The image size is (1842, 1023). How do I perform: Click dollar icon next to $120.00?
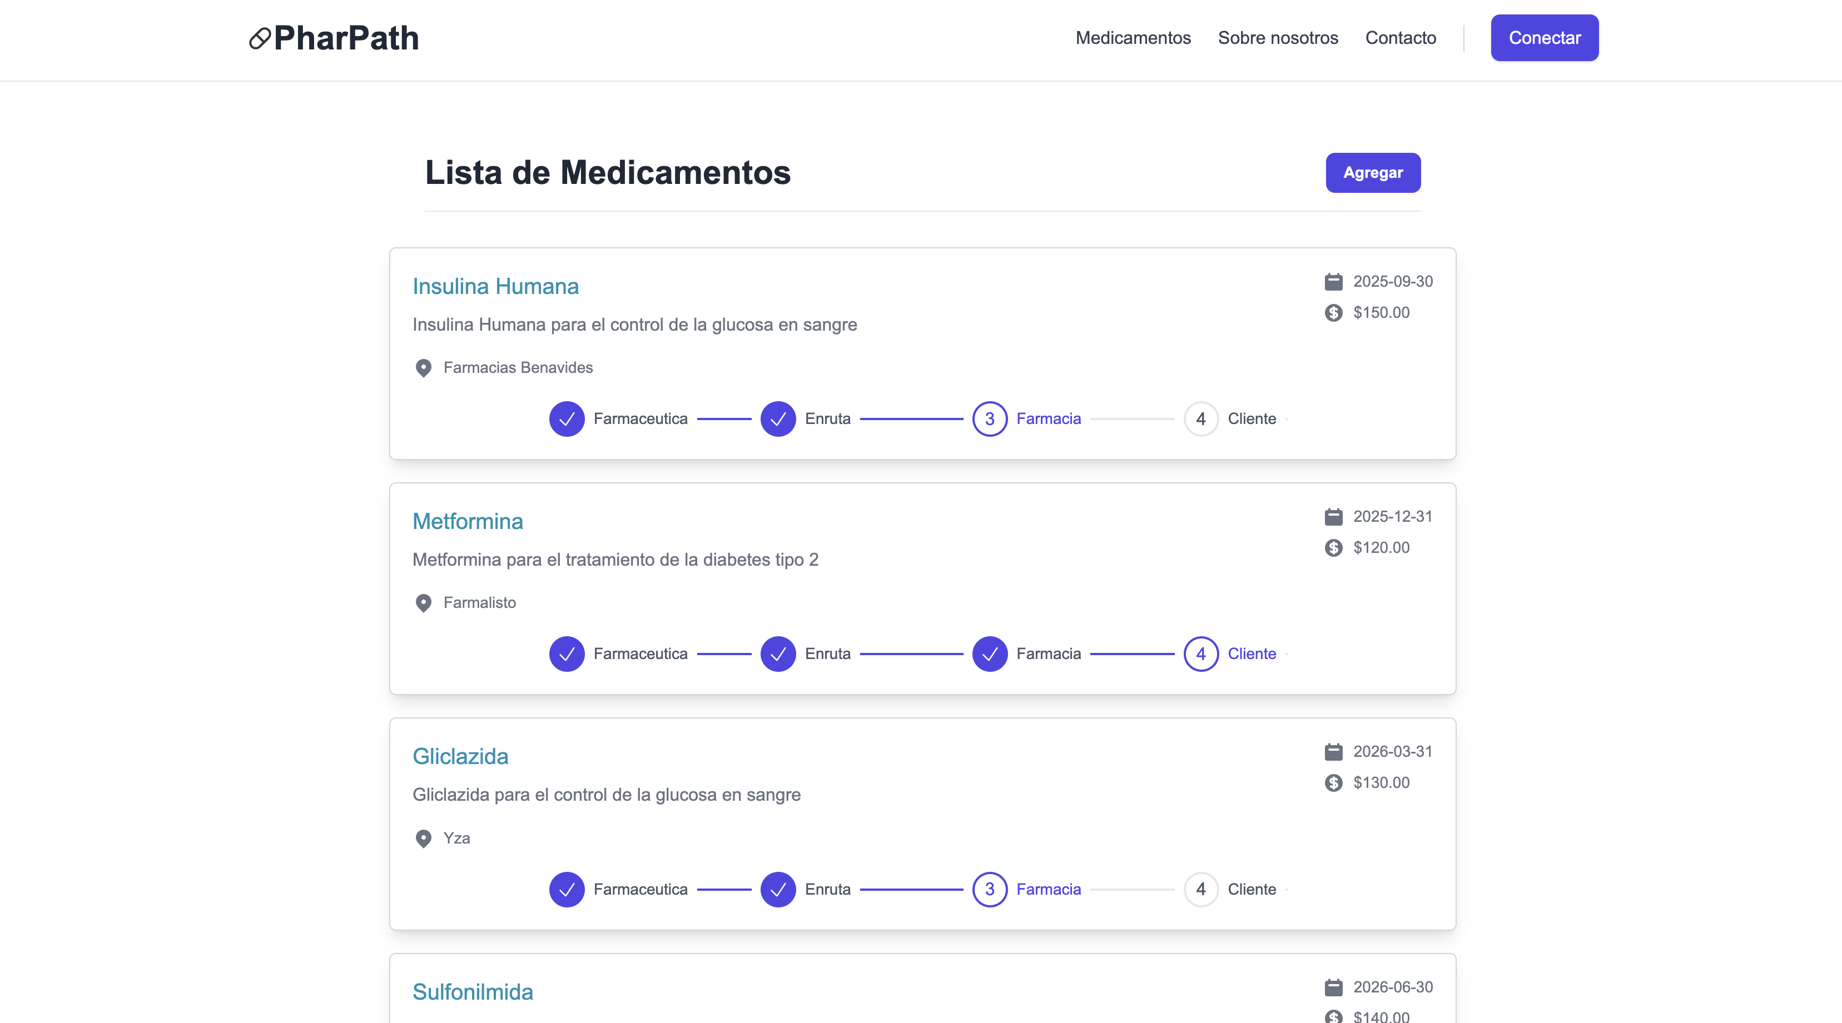pyautogui.click(x=1334, y=548)
